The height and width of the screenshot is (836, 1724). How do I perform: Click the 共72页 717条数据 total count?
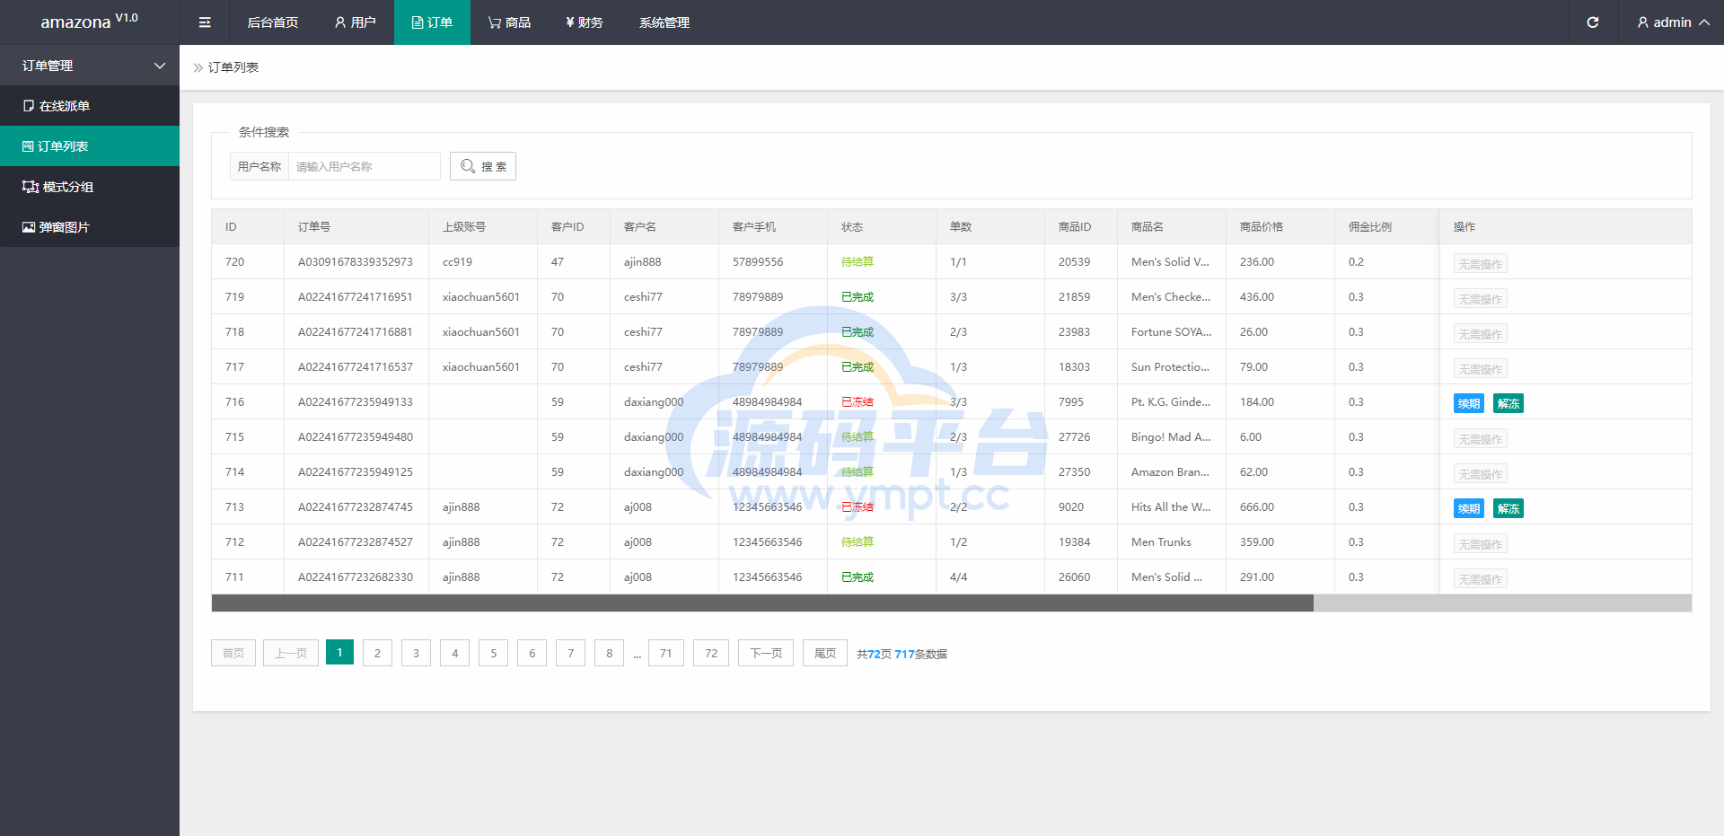[902, 655]
